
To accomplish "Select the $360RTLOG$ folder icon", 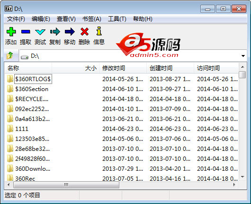I will pos(10,79).
